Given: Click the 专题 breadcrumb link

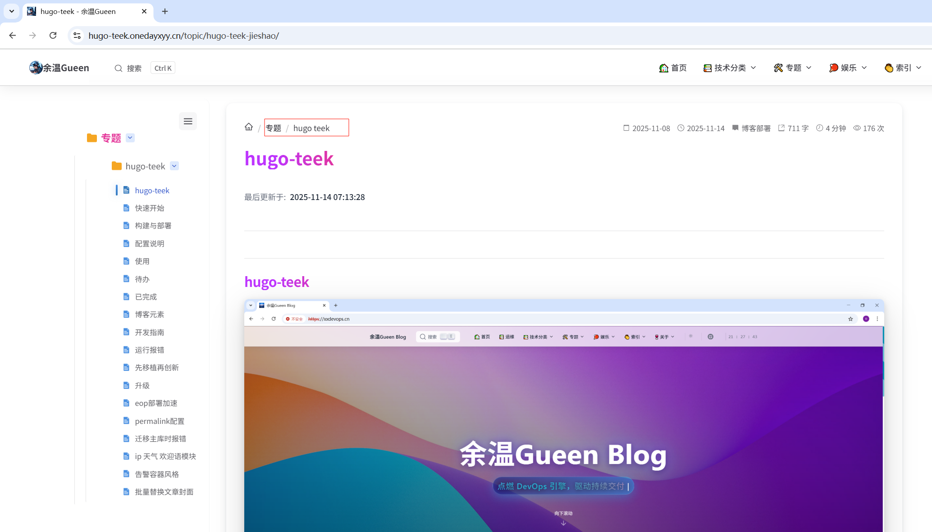Looking at the screenshot, I should (x=273, y=128).
